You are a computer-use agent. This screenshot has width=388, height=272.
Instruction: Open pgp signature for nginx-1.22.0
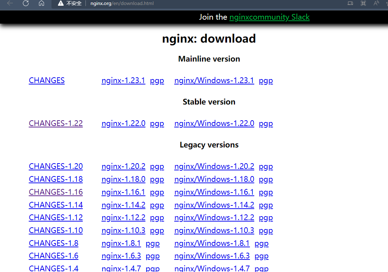(x=157, y=124)
